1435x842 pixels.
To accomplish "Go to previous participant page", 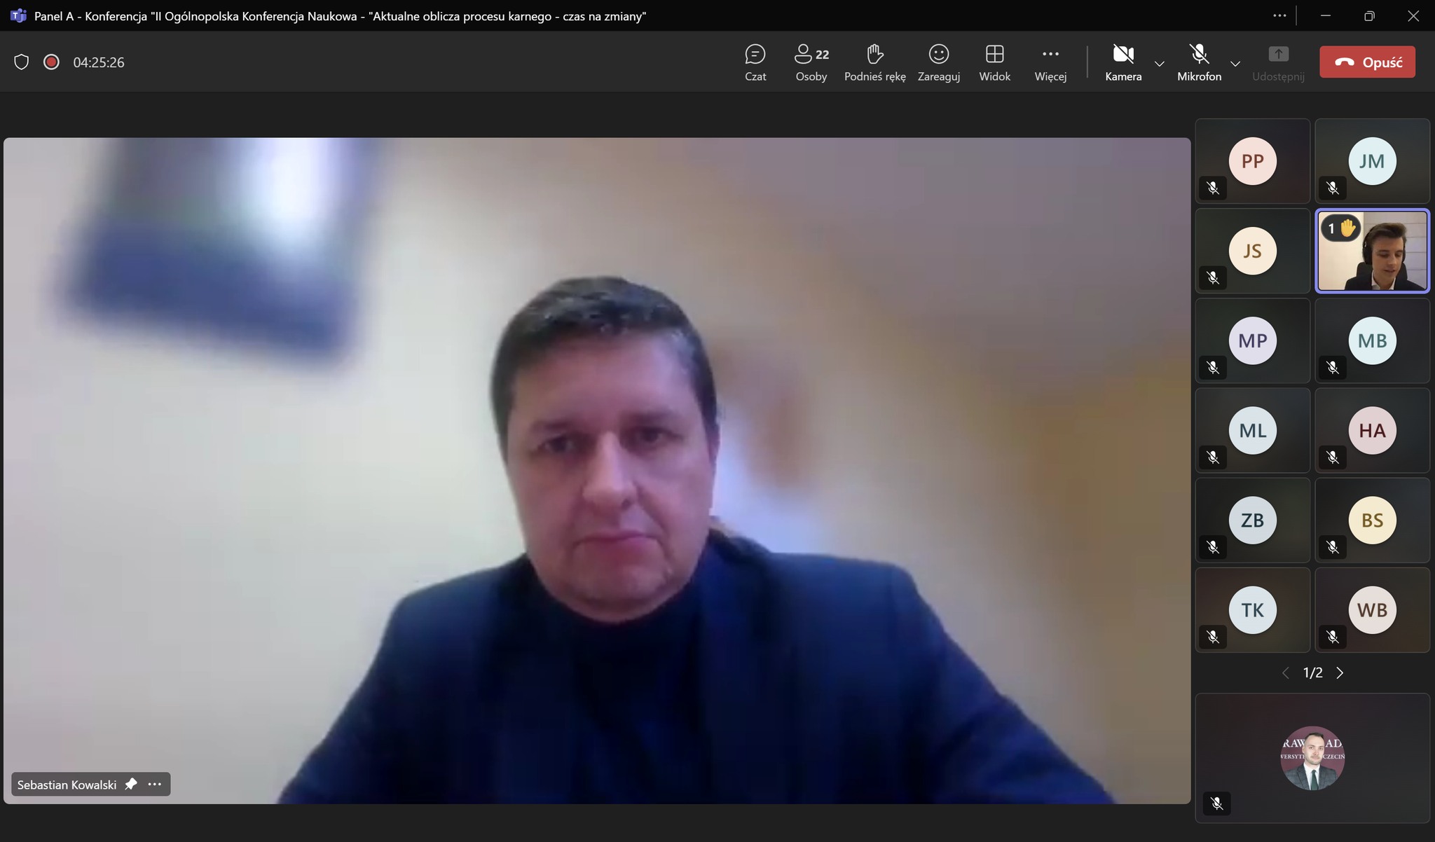I will point(1286,673).
